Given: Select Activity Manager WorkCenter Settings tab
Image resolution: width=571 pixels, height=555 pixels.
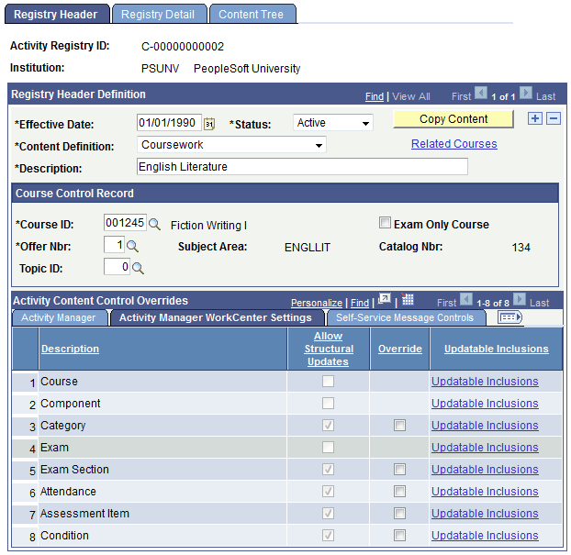Looking at the screenshot, I should 216,317.
